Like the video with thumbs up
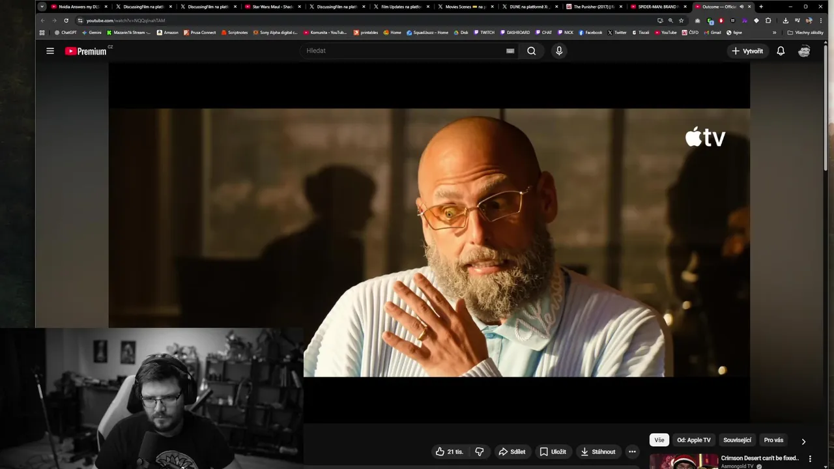834x469 pixels. pos(450,451)
